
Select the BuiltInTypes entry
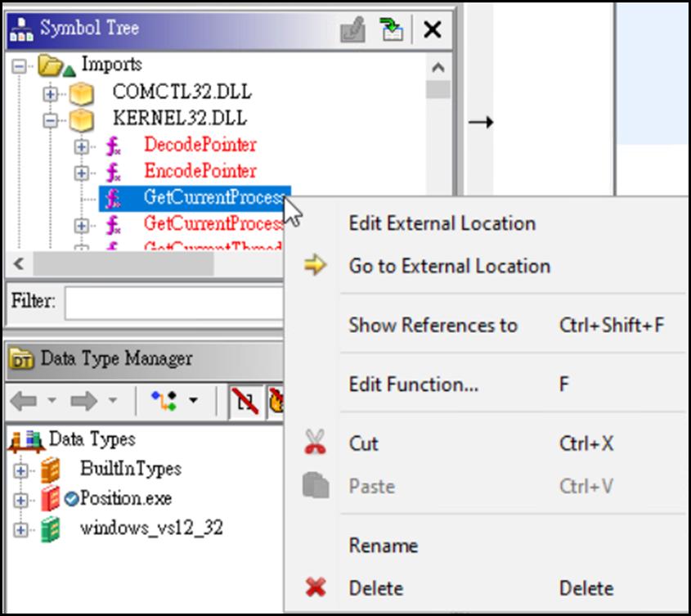[131, 469]
